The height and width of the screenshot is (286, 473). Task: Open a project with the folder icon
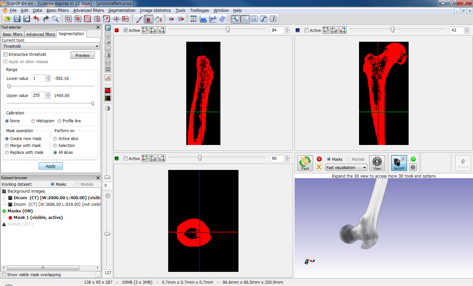[x=8, y=19]
